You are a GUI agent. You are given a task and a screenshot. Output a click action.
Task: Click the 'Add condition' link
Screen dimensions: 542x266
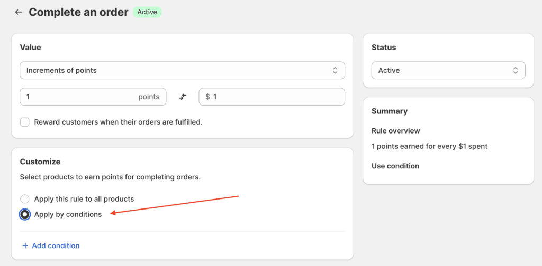pyautogui.click(x=56, y=245)
